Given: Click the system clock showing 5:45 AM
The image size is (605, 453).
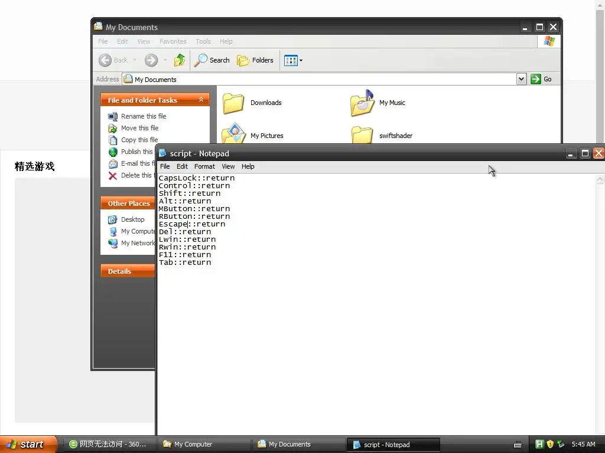Looking at the screenshot, I should coord(583,444).
